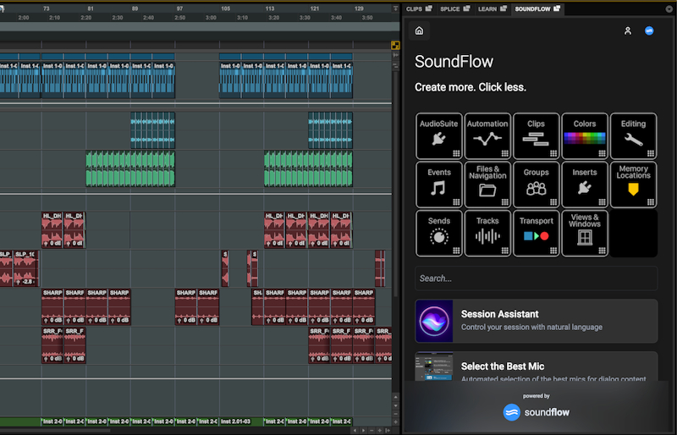Open the Views & Windows tile

(585, 234)
